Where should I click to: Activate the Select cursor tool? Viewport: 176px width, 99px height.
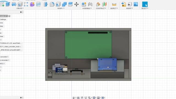point(145,4)
